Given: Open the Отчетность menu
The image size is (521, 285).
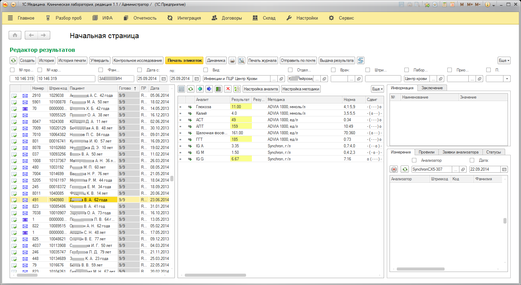Looking at the screenshot, I should tap(140, 18).
